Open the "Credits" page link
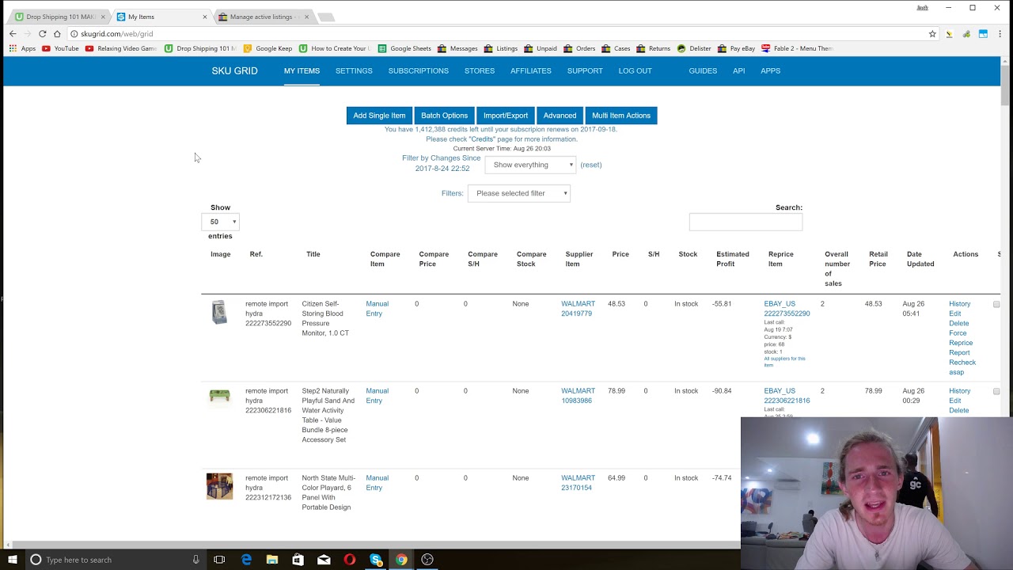This screenshot has width=1013, height=570. (482, 139)
